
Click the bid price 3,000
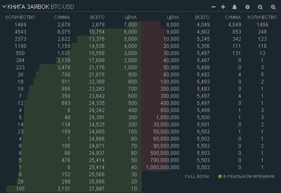click(131, 53)
